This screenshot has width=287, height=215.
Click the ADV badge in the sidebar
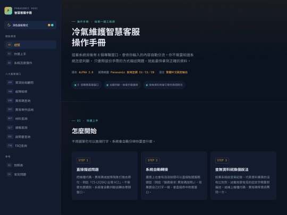point(10,82)
